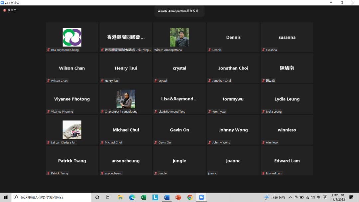Open Microsoft Edge from the taskbar

pyautogui.click(x=132, y=197)
